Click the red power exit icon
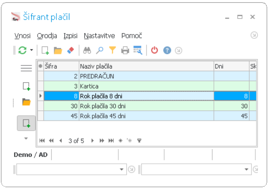Screen dimensions: 269x189 (x=155, y=50)
